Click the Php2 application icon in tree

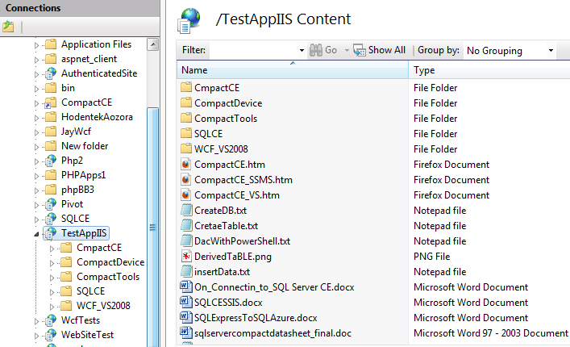click(x=51, y=161)
